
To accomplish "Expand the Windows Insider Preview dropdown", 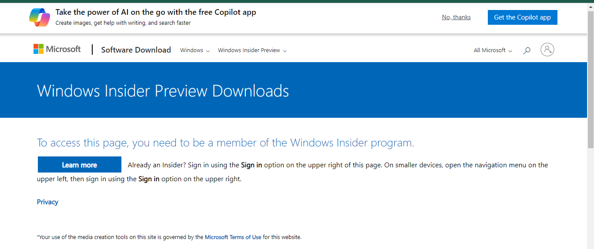I will pos(252,50).
